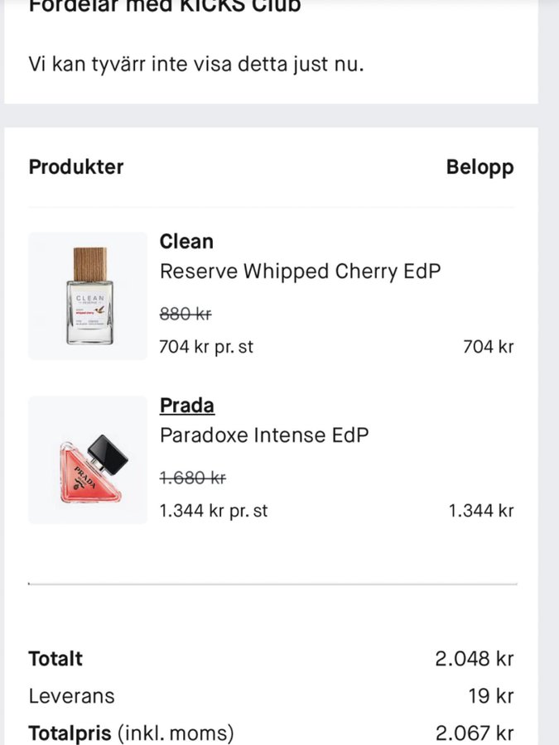Click the 1.344 kr amount in Belopp column

click(481, 511)
